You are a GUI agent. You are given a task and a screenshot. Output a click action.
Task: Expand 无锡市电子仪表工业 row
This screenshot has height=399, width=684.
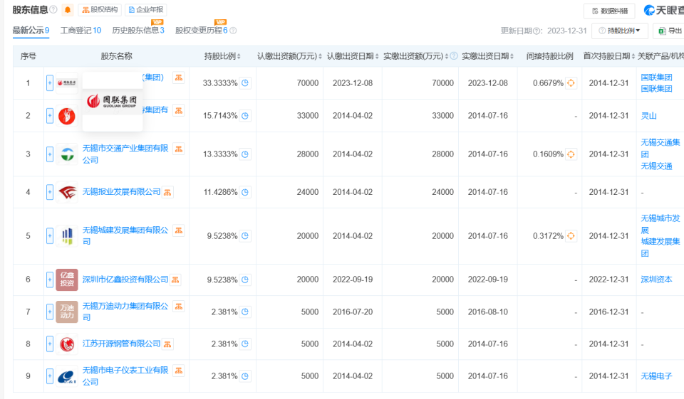[50, 376]
